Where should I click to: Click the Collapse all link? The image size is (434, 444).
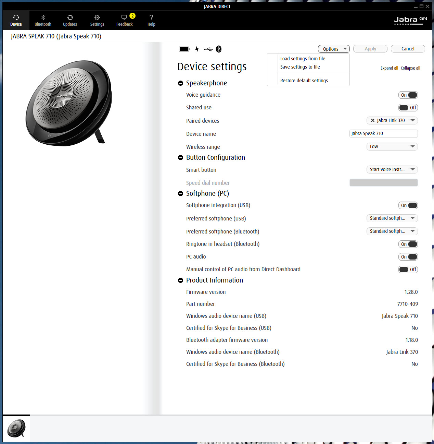tap(410, 68)
